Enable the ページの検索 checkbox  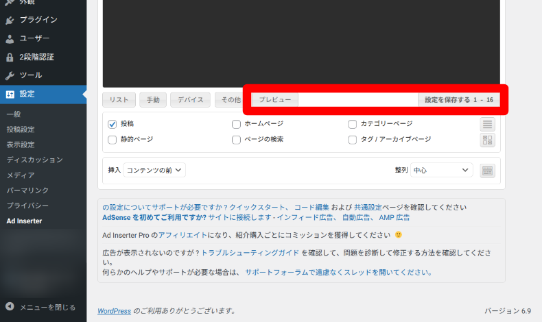point(236,140)
